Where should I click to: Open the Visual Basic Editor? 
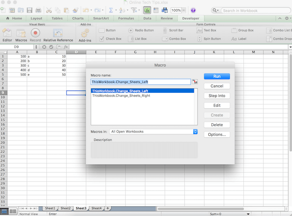click(7, 33)
